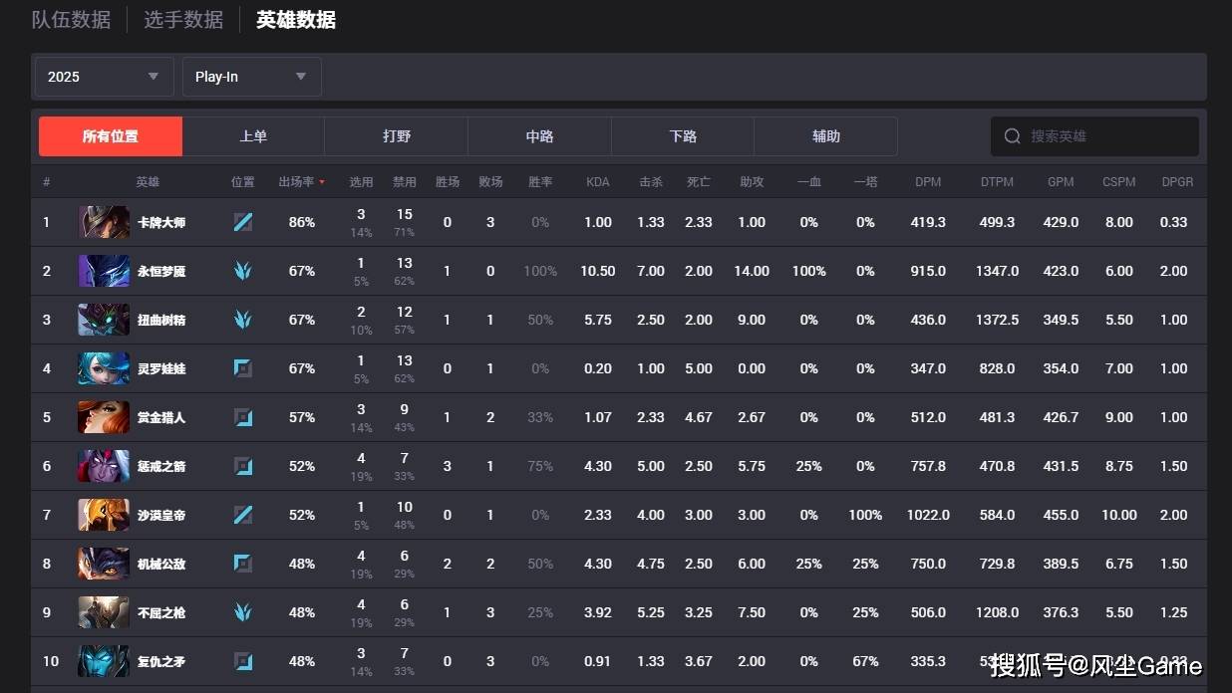Expand the Play-In stage dropdown

251,77
